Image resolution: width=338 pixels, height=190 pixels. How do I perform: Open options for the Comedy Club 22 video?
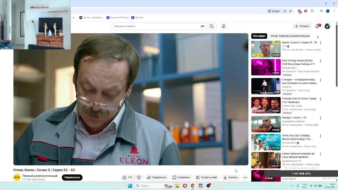tap(321, 99)
